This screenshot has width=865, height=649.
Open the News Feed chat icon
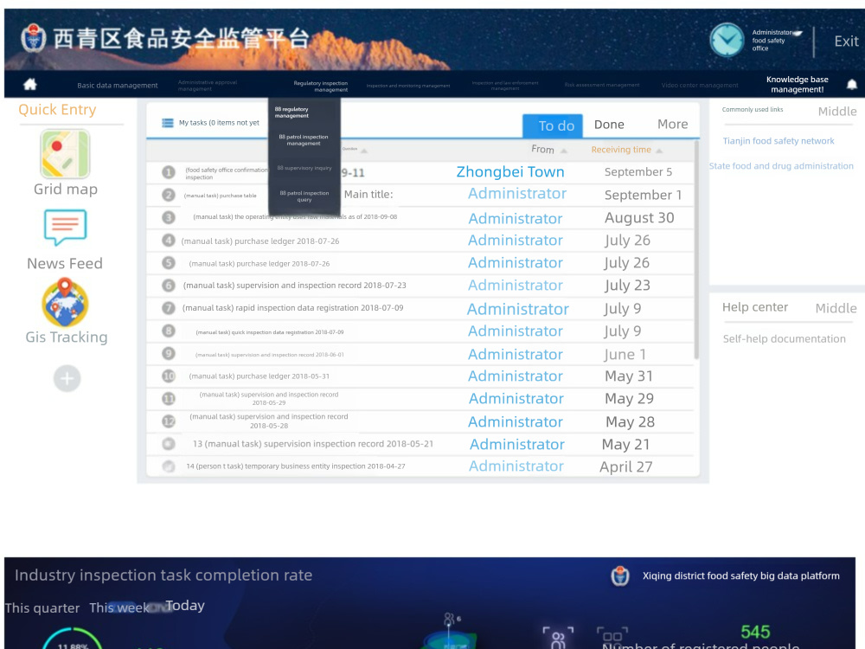click(65, 227)
